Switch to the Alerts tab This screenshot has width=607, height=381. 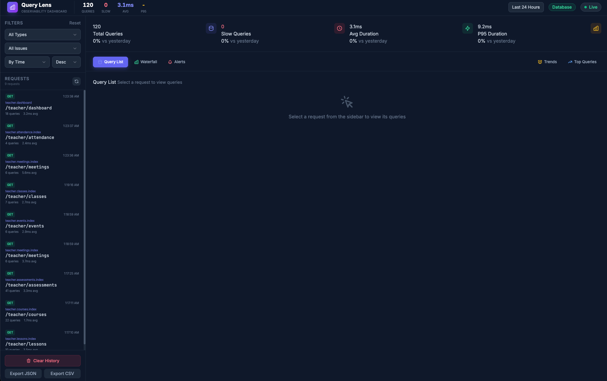point(177,62)
